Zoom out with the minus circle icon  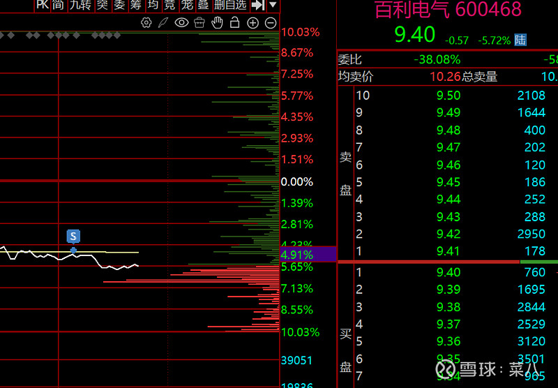[271, 23]
